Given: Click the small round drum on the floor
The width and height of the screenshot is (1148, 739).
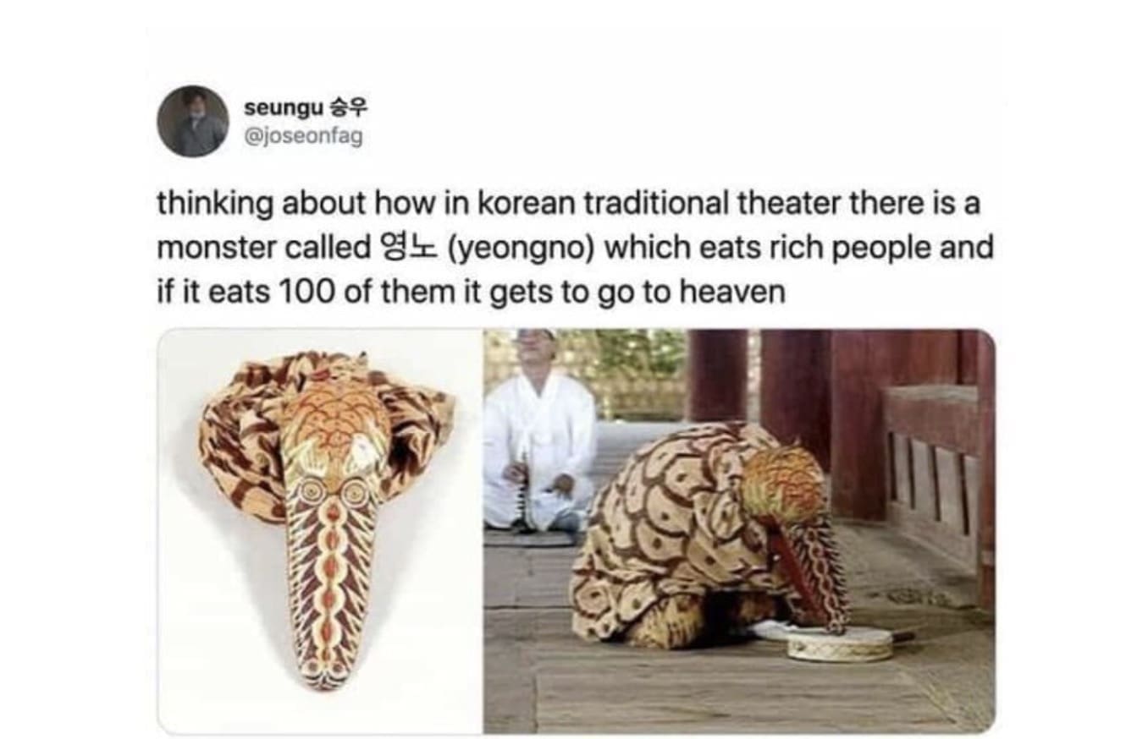Looking at the screenshot, I should (x=840, y=643).
